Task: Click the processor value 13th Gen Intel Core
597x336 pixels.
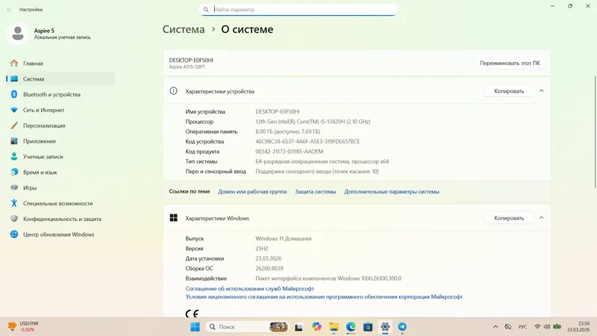Action: 313,122
